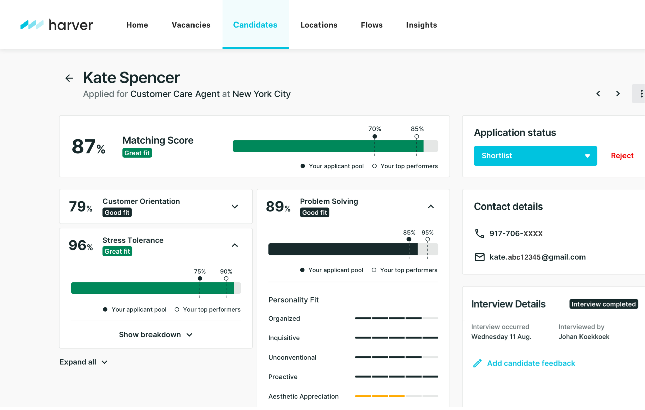Reject the candidate
This screenshot has width=645, height=410.
(622, 156)
